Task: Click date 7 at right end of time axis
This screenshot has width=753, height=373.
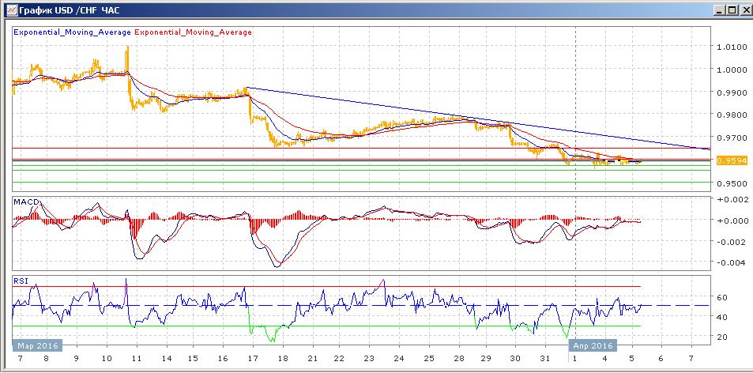Action: click(x=692, y=359)
